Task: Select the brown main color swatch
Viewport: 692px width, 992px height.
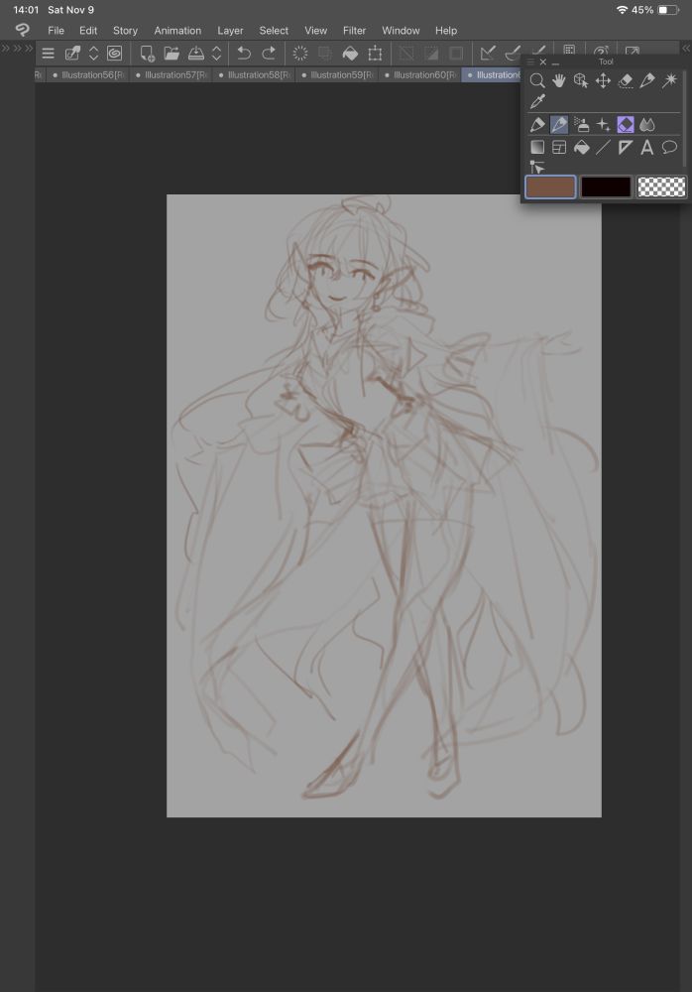Action: point(550,187)
